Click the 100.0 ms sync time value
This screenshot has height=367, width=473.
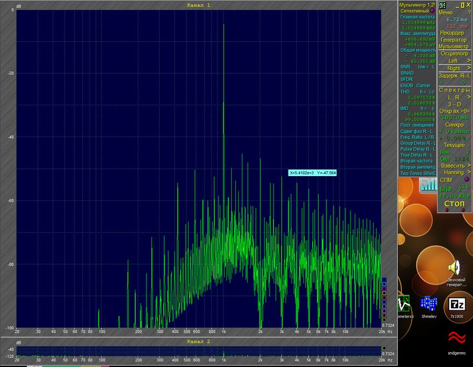(454, 118)
